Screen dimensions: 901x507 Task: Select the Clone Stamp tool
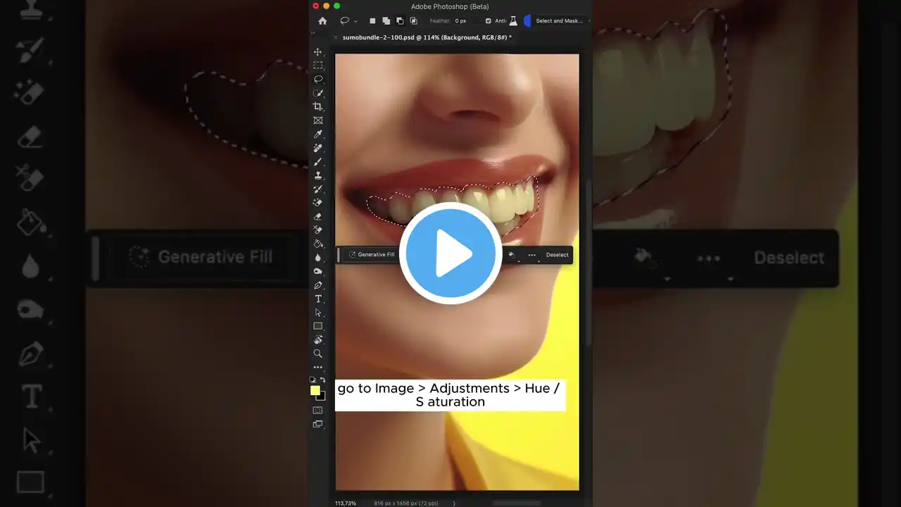click(318, 175)
